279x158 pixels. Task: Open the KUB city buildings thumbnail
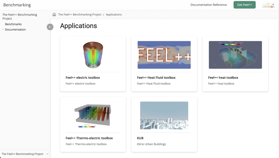[x=164, y=115]
